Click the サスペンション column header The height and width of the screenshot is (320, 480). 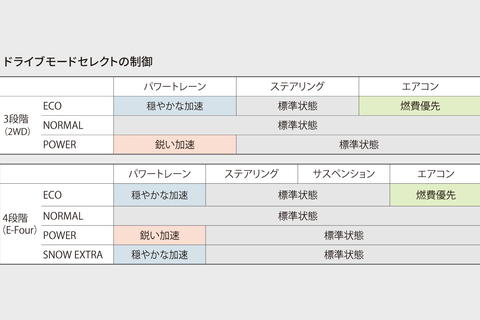click(343, 174)
